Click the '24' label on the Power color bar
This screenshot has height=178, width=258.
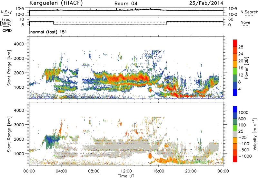241,54
